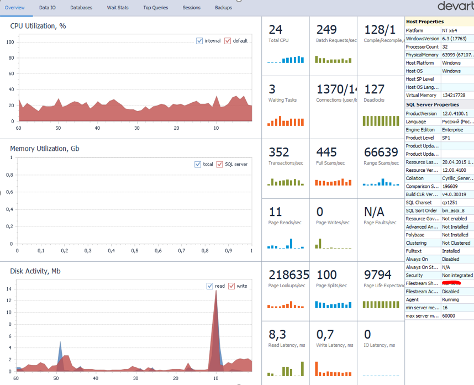
Task: Select the Compile/Recompile value 128/1
Action: 380,30
